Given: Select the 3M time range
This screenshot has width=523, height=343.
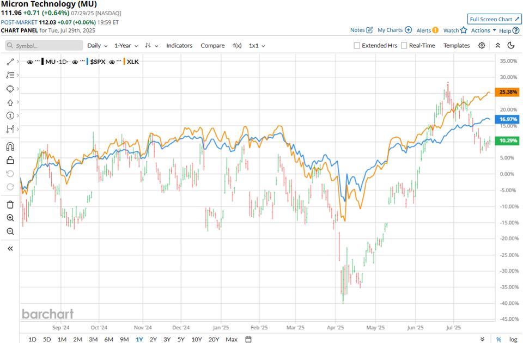Looking at the screenshot, I should click(93, 339).
